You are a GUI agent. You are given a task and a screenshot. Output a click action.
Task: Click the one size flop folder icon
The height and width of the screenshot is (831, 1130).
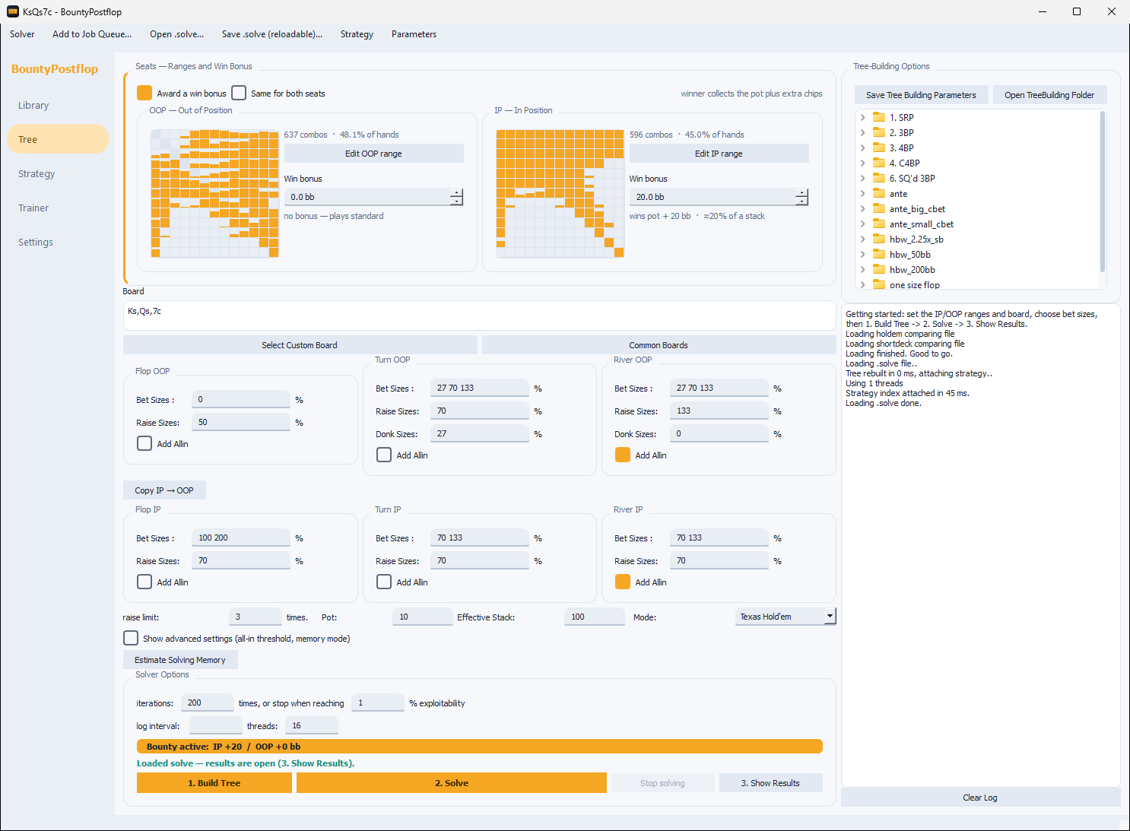click(879, 284)
